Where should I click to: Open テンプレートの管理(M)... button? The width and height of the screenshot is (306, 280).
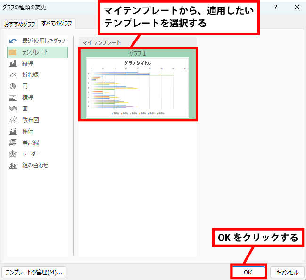[x=34, y=272]
